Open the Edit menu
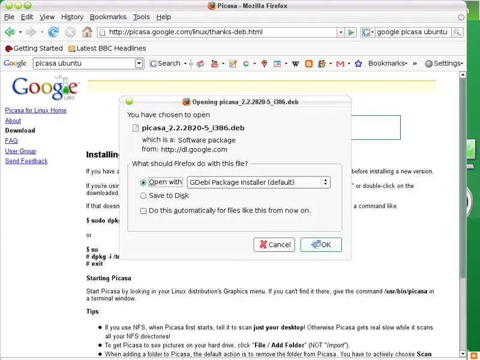The height and width of the screenshot is (360, 480). tap(27, 17)
